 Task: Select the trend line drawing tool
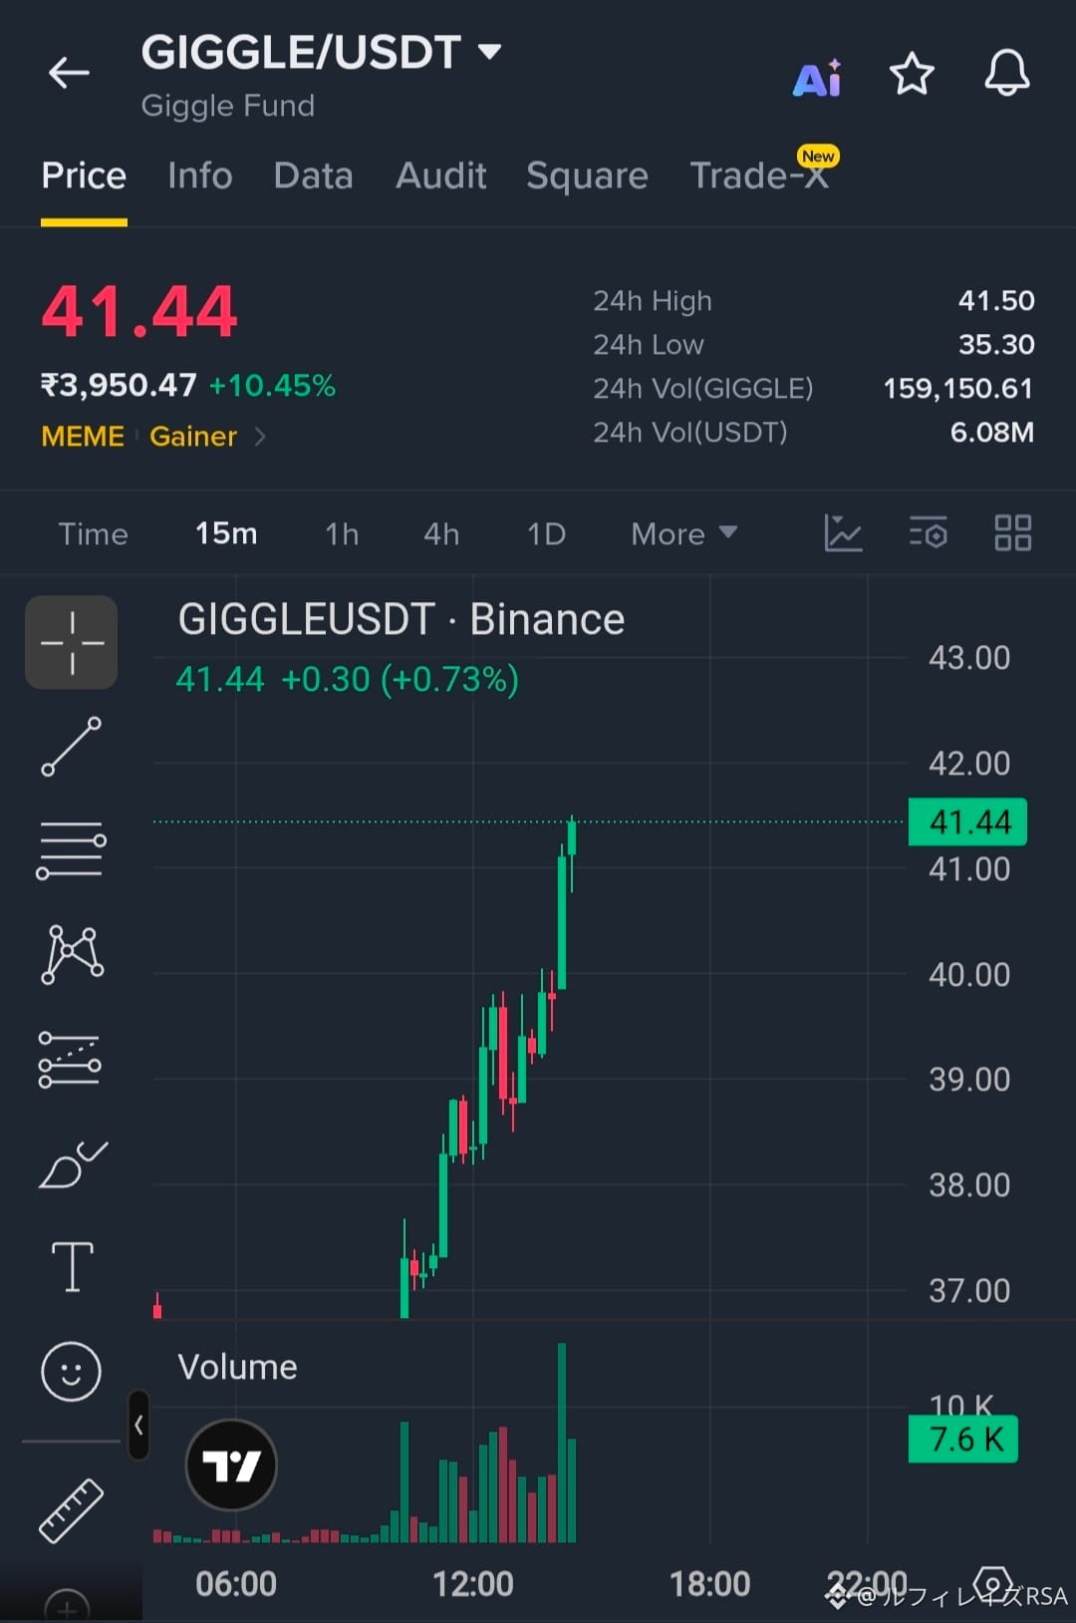tap(71, 747)
